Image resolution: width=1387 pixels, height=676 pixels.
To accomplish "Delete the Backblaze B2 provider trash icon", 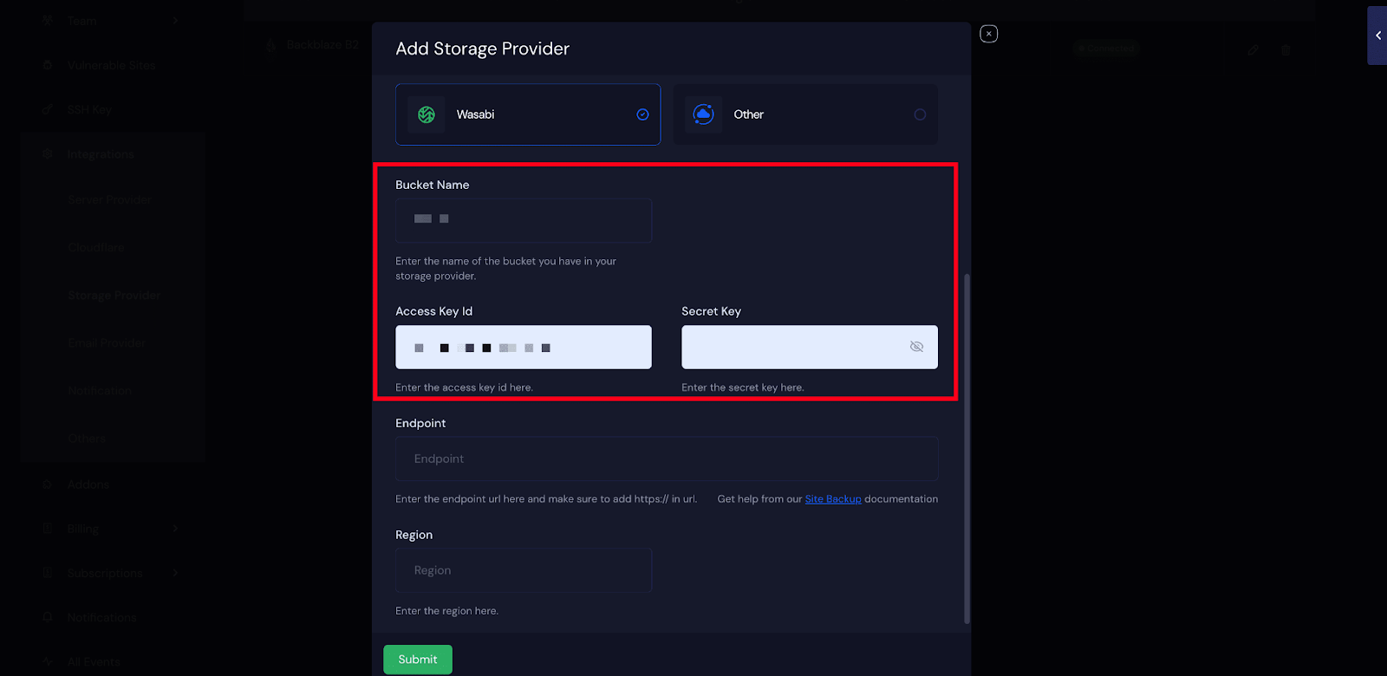I will click(x=1286, y=49).
